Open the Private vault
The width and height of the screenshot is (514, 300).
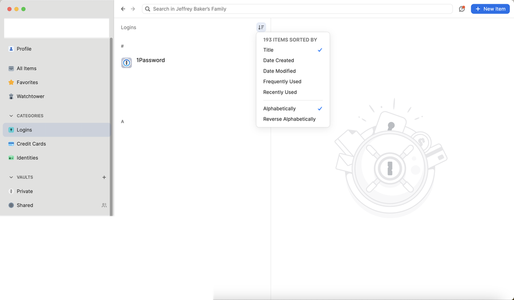57,192
